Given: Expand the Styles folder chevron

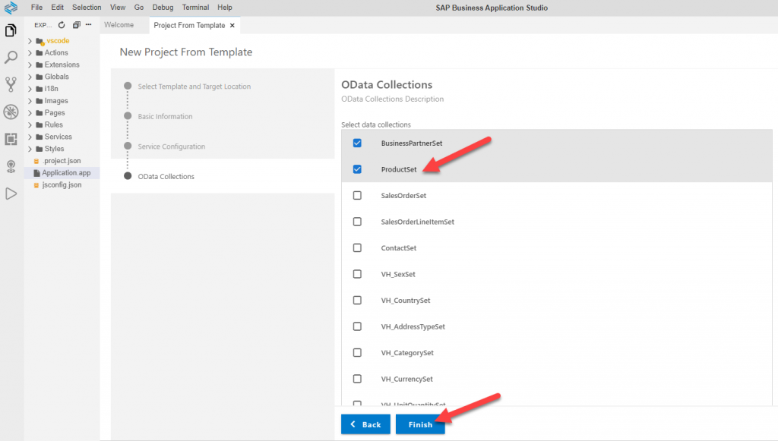Looking at the screenshot, I should 30,149.
